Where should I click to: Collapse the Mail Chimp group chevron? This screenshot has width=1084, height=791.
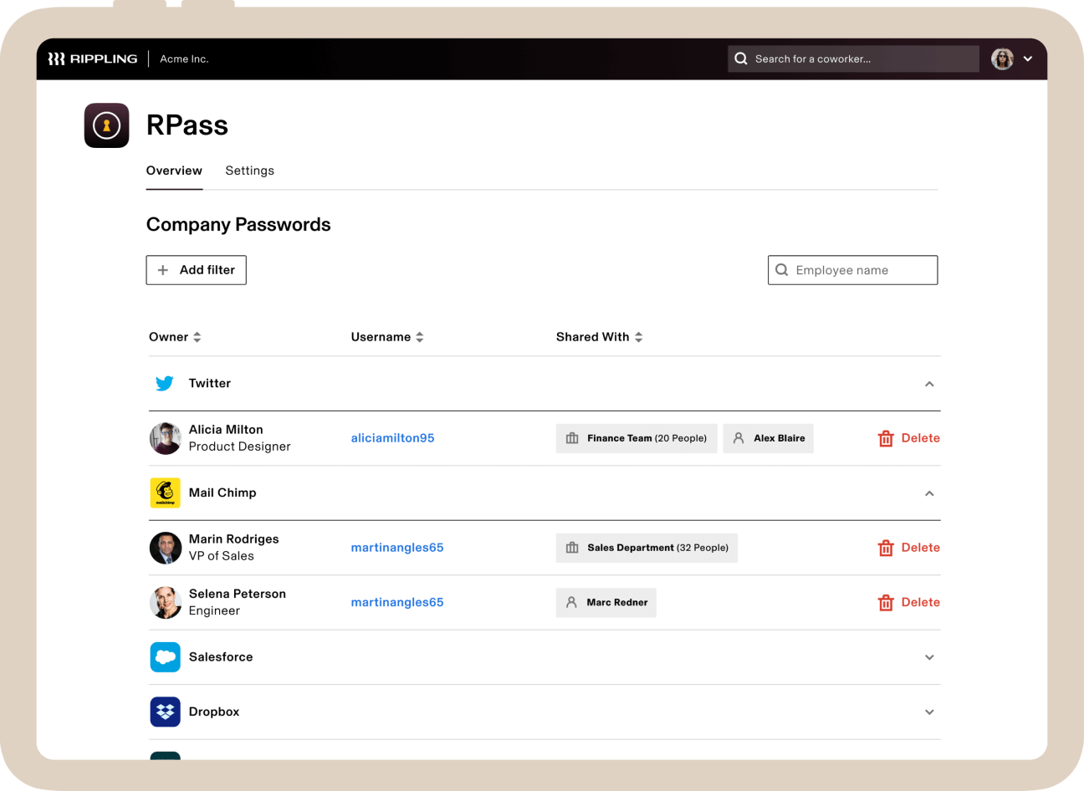tap(929, 493)
